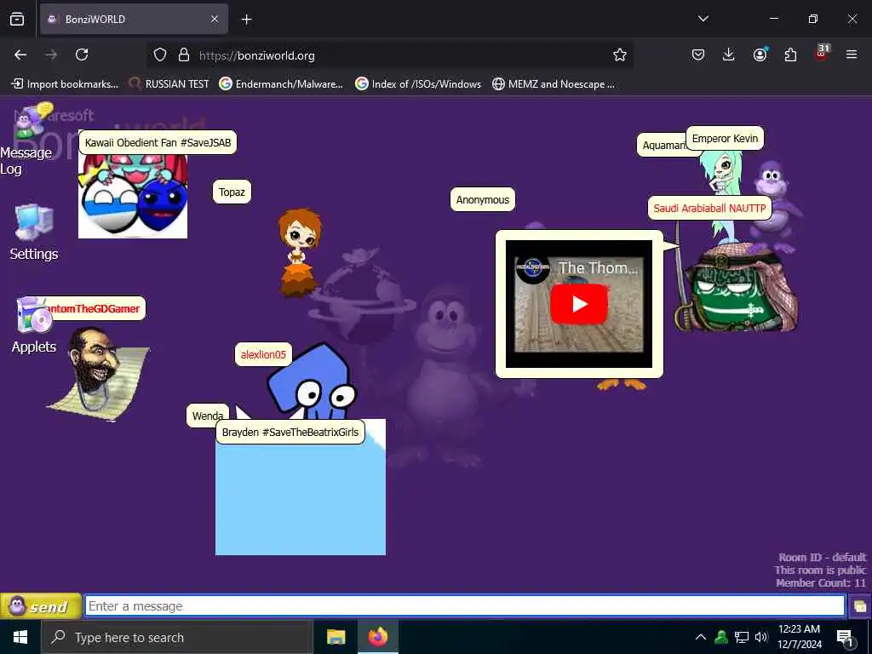Open the Pocket save icon

[698, 54]
